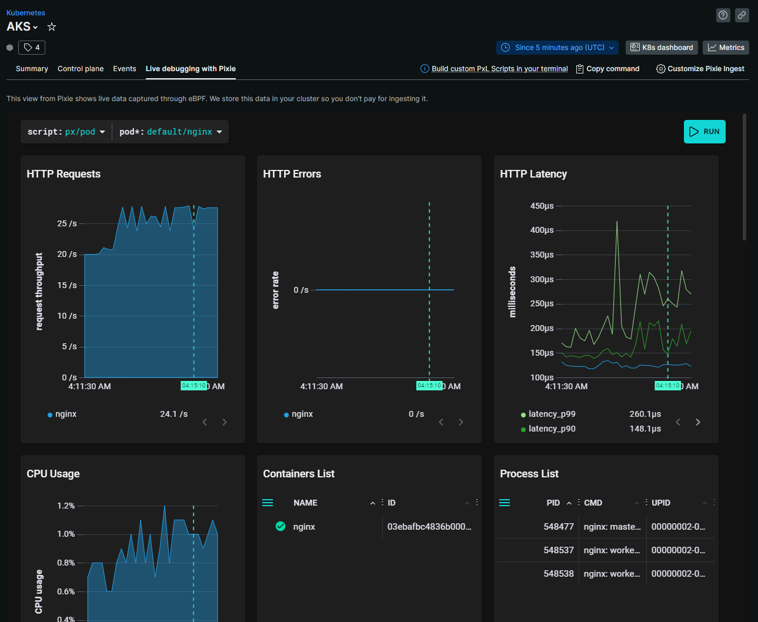Open the K8s dashboard button
This screenshot has width=758, height=622.
pyautogui.click(x=662, y=48)
